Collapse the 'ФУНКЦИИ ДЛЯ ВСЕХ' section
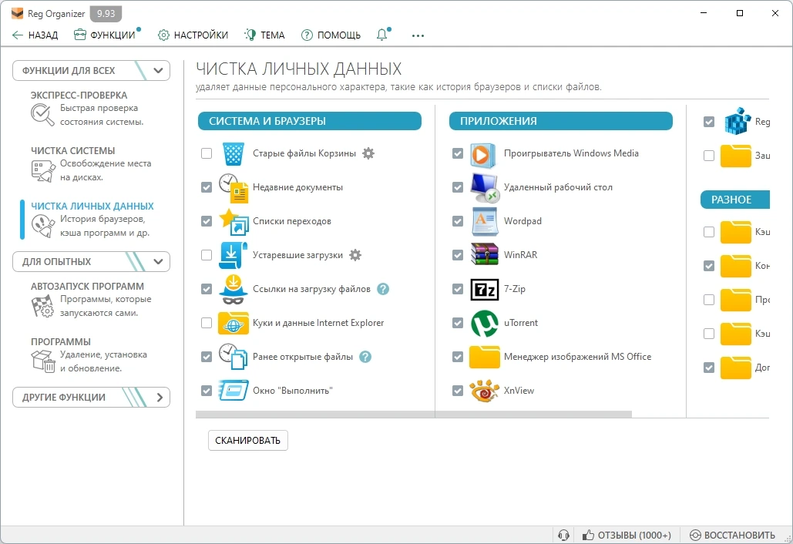The width and height of the screenshot is (793, 544). coord(91,70)
